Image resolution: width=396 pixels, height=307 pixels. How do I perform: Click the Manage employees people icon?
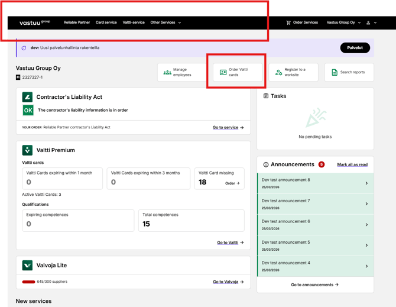click(167, 73)
